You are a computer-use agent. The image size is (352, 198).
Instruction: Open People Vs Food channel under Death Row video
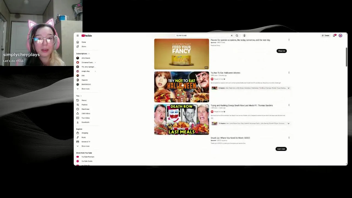pos(219,112)
